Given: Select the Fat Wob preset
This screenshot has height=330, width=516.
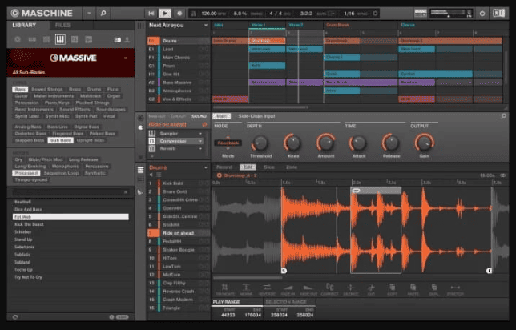Looking at the screenshot, I should coord(71,217).
